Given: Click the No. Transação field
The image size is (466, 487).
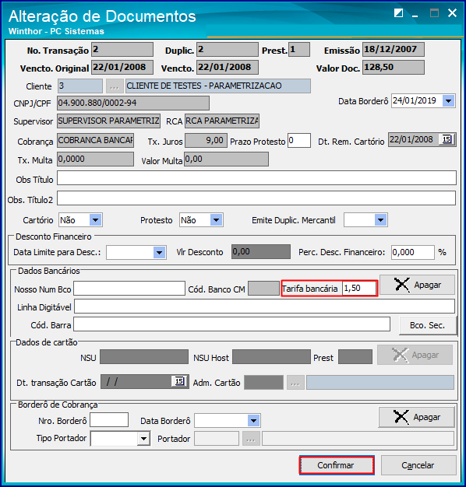Looking at the screenshot, I should tap(122, 50).
